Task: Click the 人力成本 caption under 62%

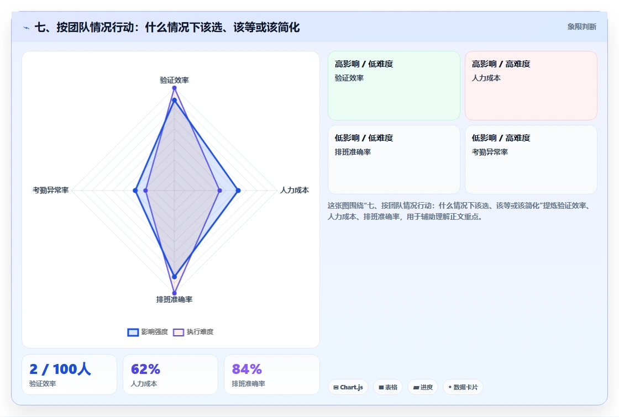Action: 144,383
